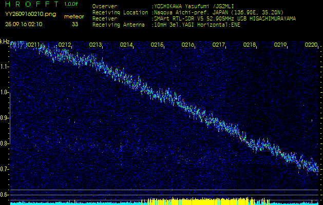
Task: Click the 0211 time marker
Action: 34,45
